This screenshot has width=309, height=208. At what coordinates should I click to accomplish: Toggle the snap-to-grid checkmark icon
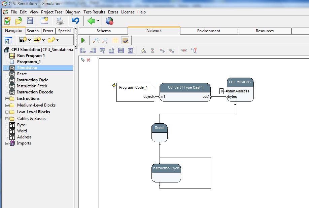(x=125, y=40)
